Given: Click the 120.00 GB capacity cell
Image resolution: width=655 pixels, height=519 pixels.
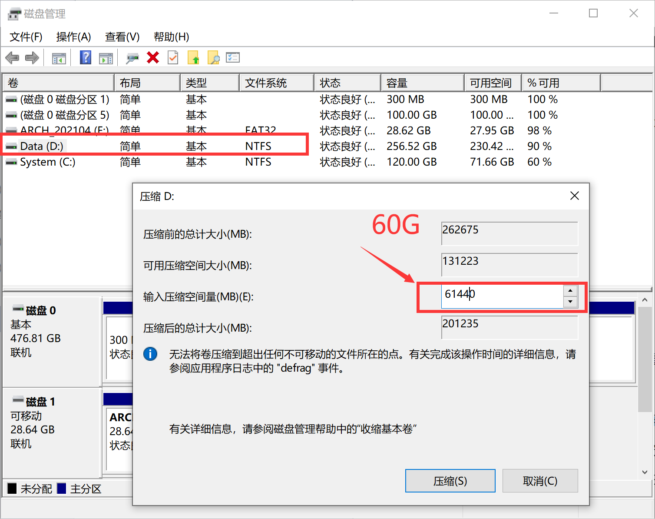Looking at the screenshot, I should click(x=412, y=162).
